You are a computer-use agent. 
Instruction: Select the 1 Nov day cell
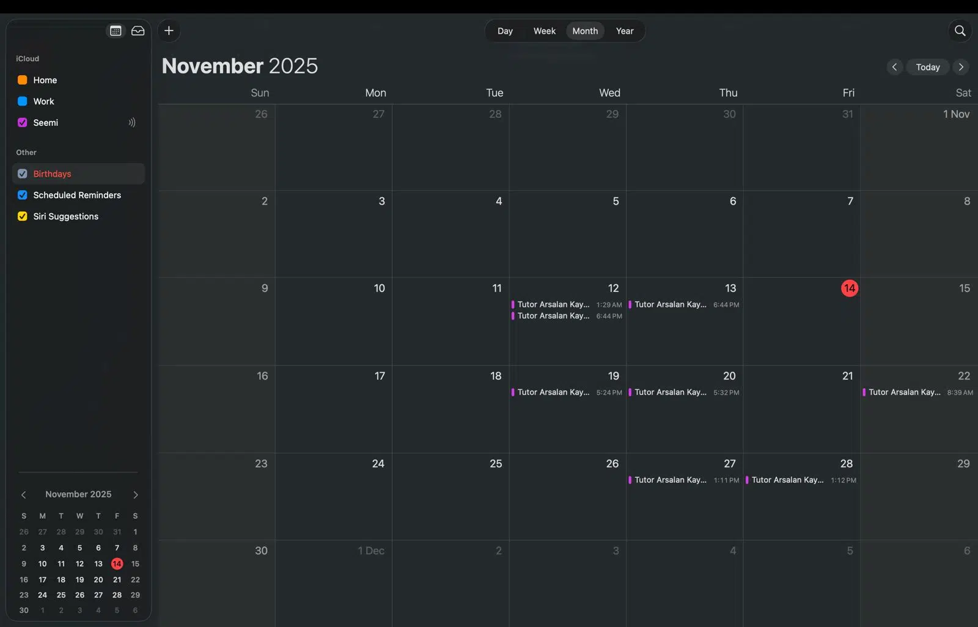pyautogui.click(x=919, y=147)
